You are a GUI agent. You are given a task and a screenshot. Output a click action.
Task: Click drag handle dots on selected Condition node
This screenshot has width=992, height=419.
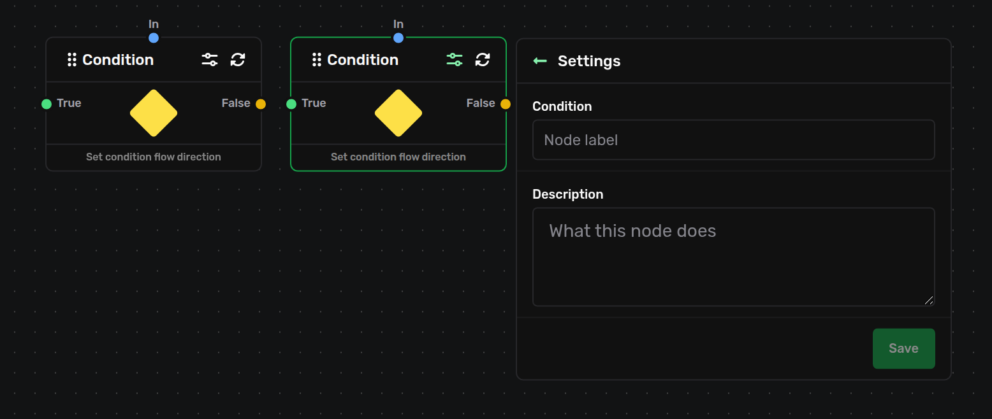click(317, 60)
